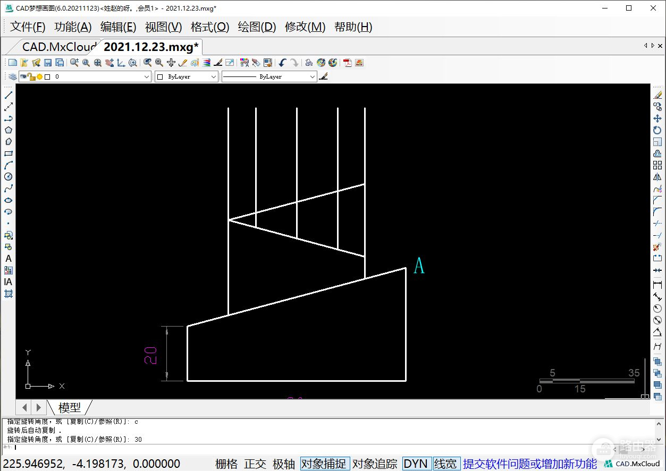
Task: Click the 模型 model layout tab
Action: pyautogui.click(x=70, y=407)
